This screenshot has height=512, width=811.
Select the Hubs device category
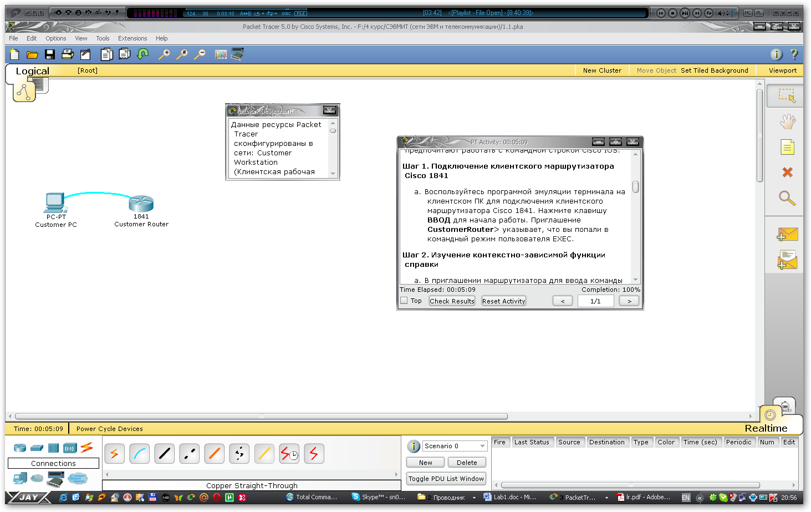[53, 448]
